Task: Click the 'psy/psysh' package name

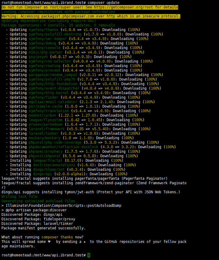Action: click(38, 57)
